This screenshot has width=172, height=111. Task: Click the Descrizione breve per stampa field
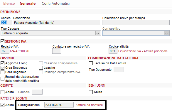136,23
